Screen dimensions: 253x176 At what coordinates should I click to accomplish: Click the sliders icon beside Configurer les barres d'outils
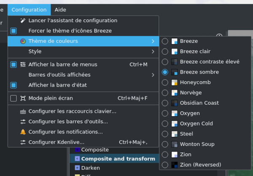[x=23, y=122]
